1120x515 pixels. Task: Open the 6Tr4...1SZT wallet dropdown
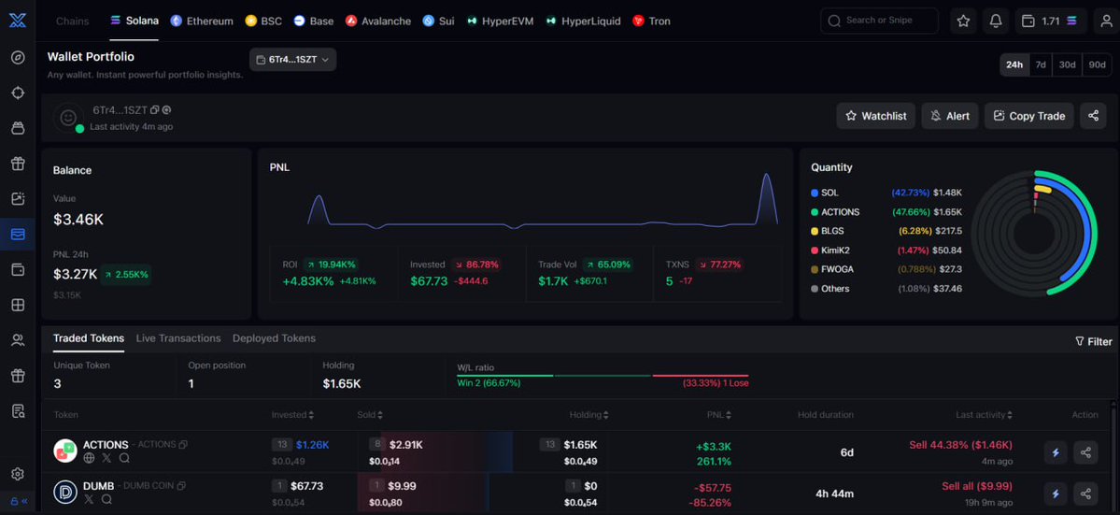coord(293,60)
